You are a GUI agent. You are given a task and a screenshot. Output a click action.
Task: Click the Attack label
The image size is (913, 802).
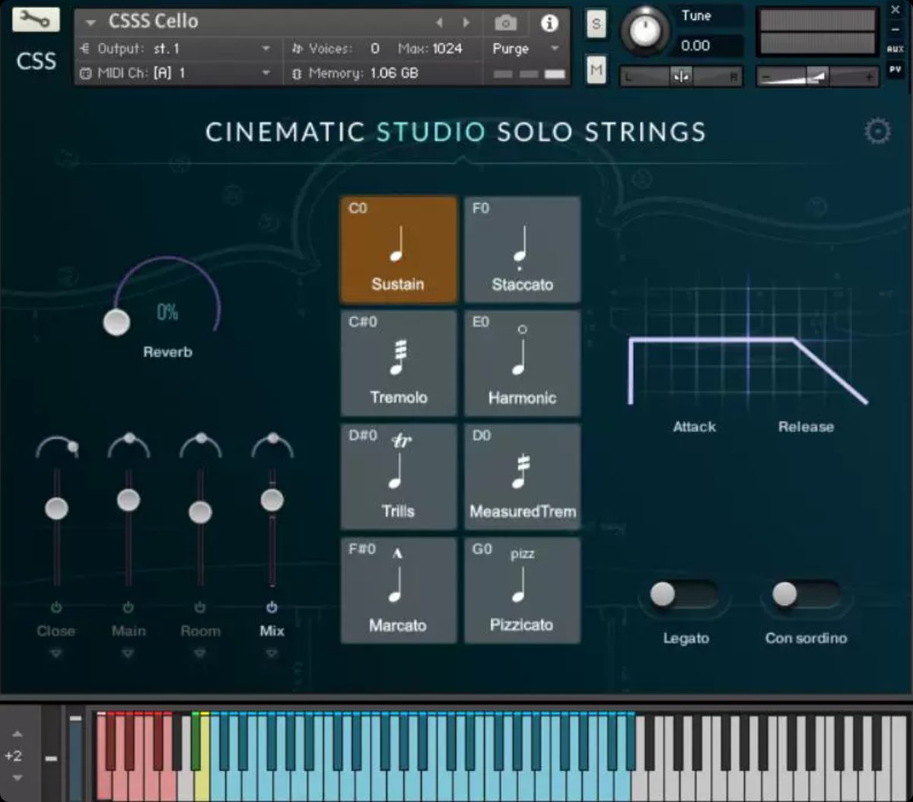pos(694,427)
